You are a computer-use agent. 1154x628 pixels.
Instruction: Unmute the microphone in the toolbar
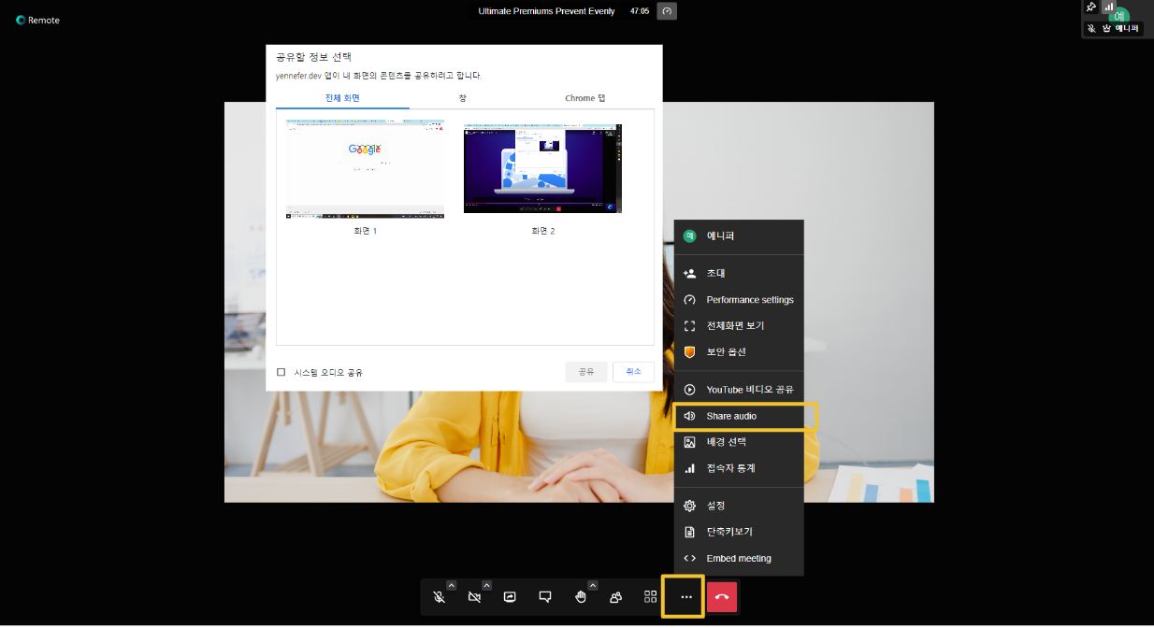[439, 597]
